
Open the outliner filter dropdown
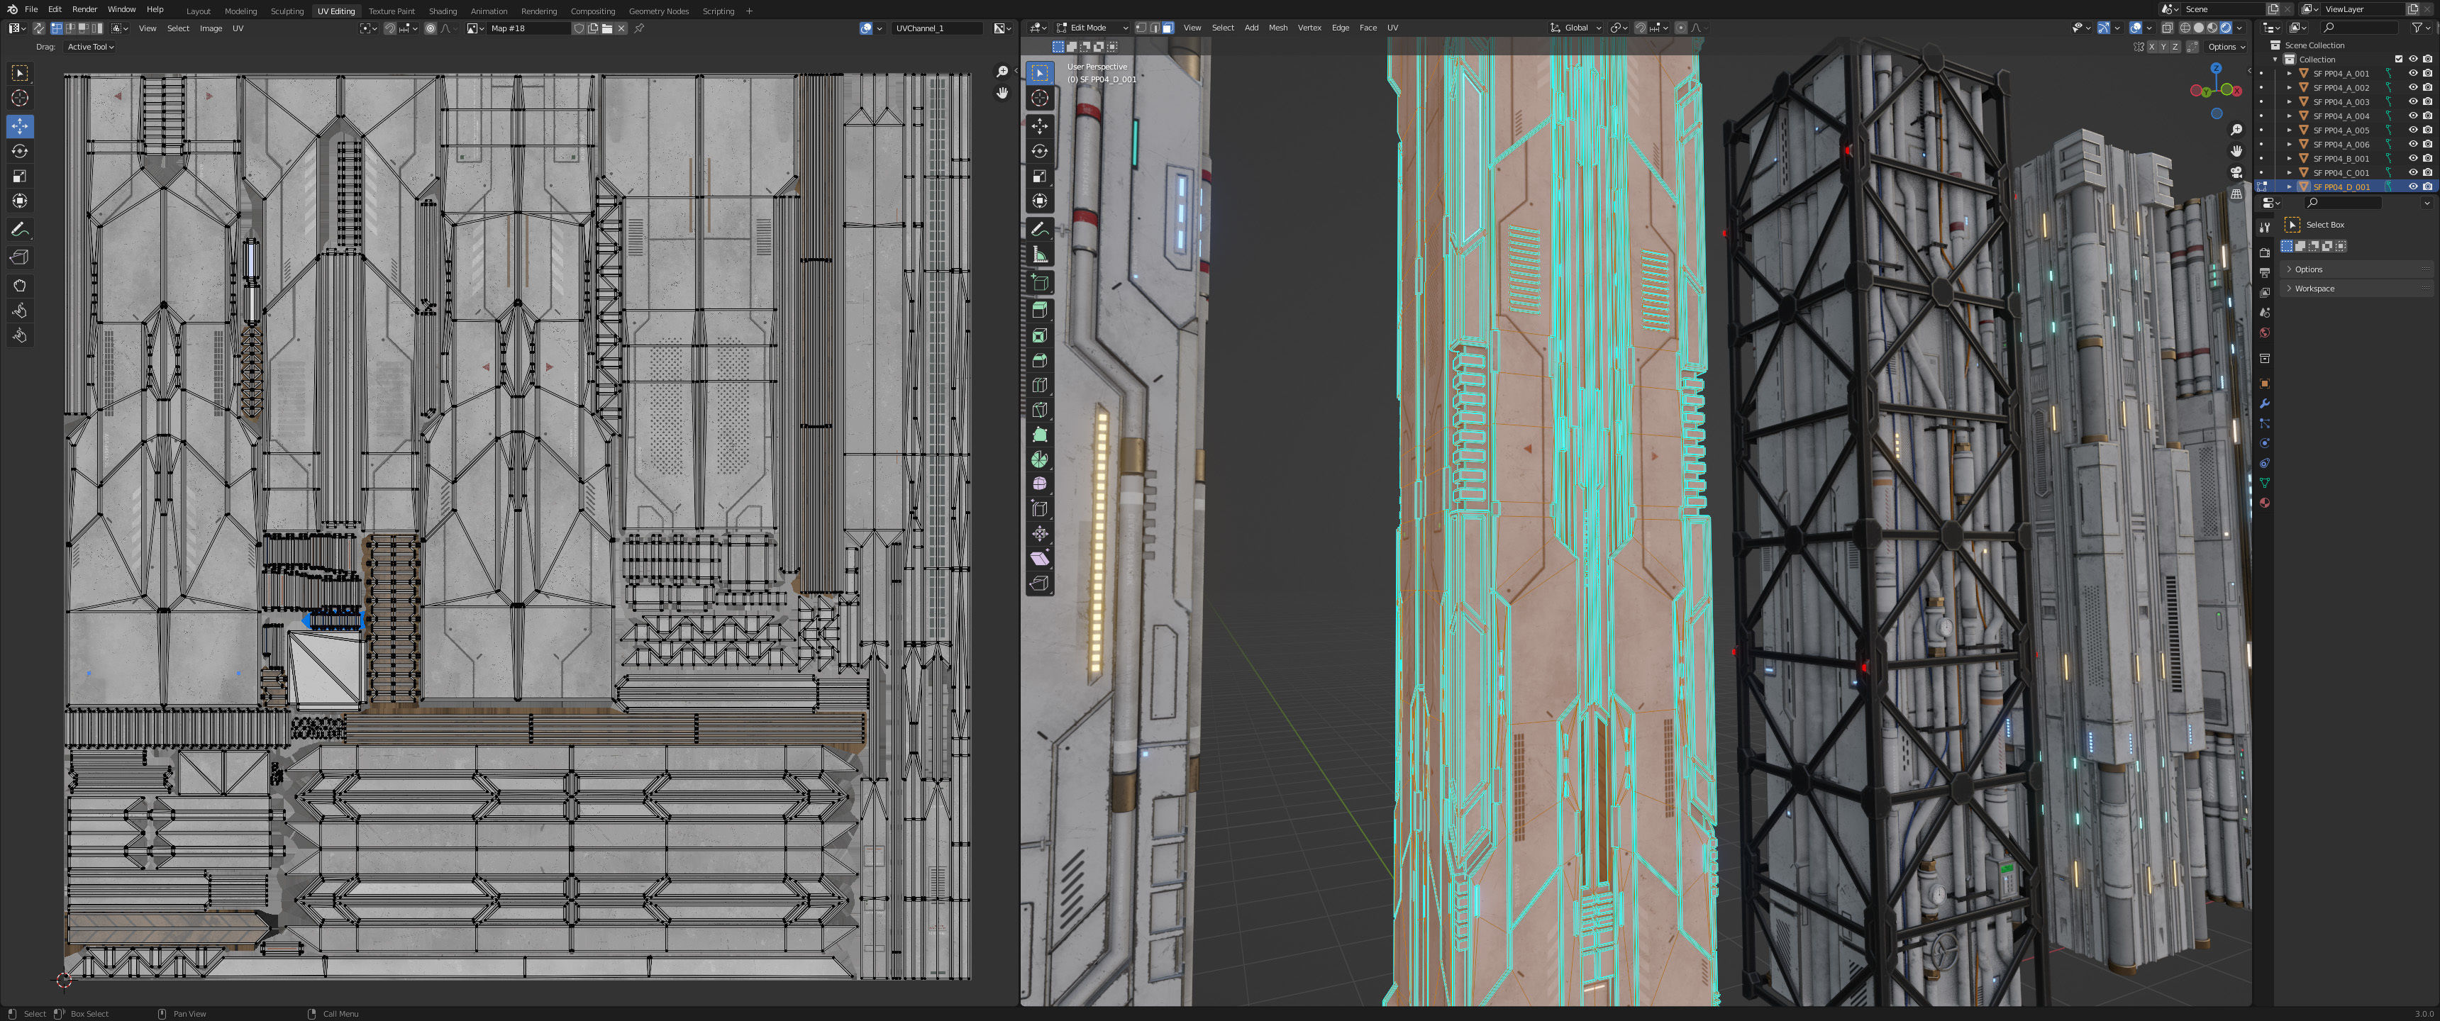click(2421, 28)
